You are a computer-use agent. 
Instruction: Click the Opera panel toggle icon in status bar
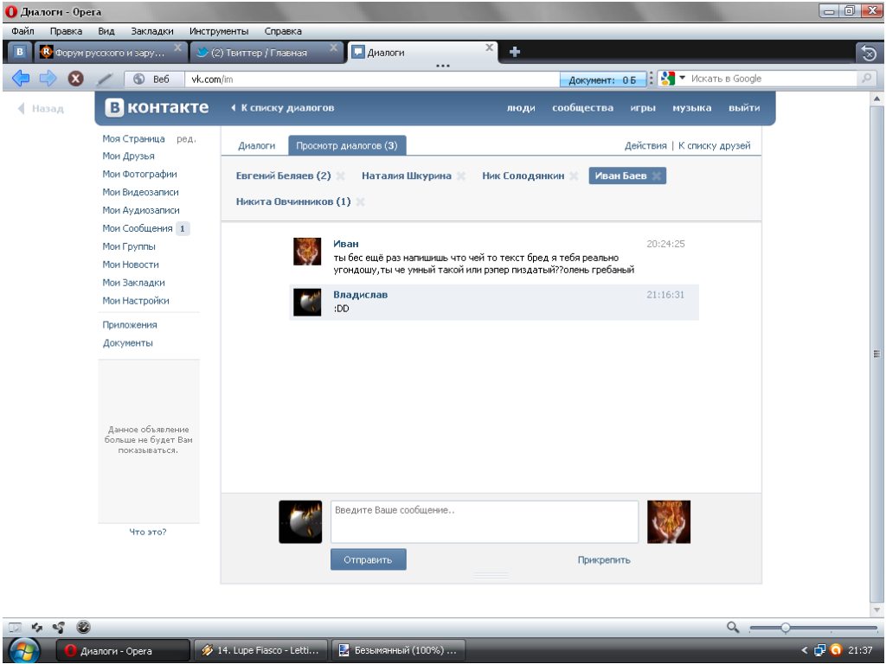16,628
